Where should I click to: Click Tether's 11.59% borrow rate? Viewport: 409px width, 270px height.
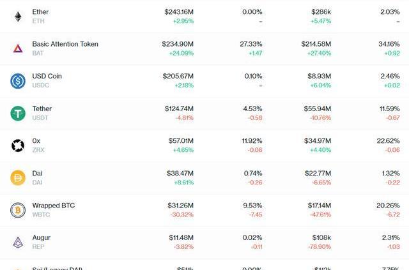389,109
